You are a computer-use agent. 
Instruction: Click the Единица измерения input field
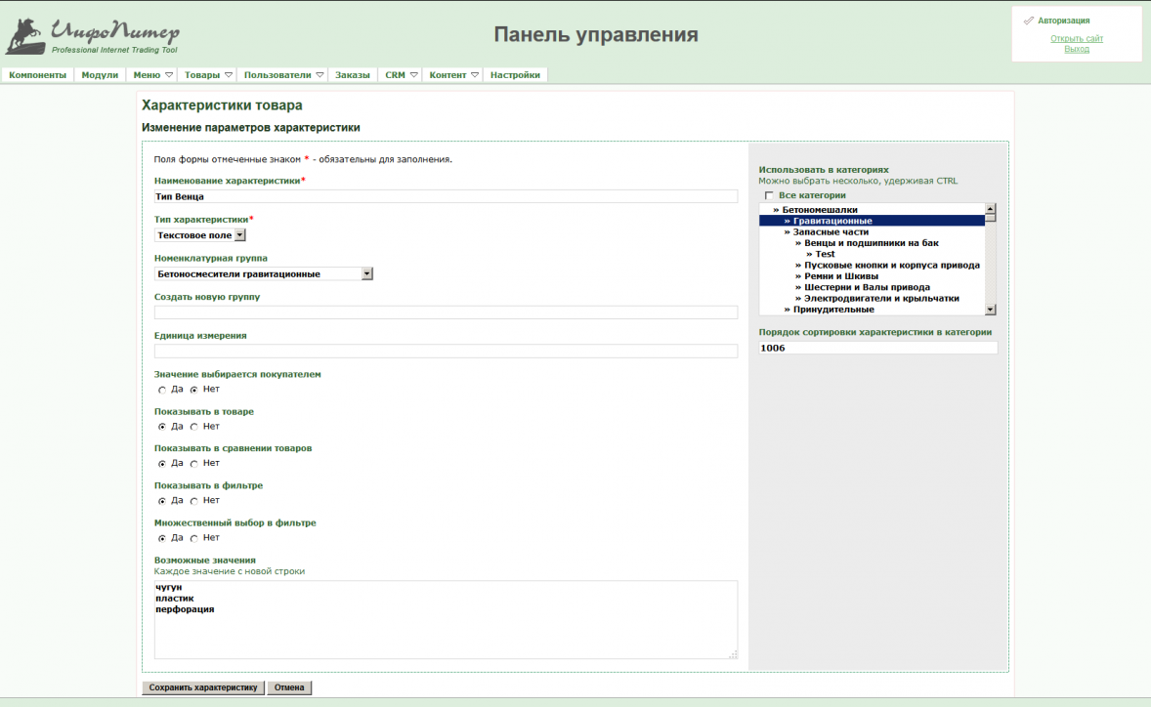point(446,352)
